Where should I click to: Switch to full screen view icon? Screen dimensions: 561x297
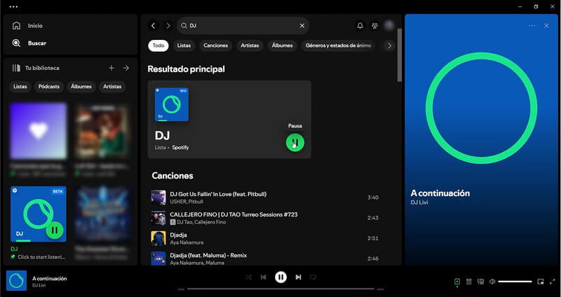point(552,282)
